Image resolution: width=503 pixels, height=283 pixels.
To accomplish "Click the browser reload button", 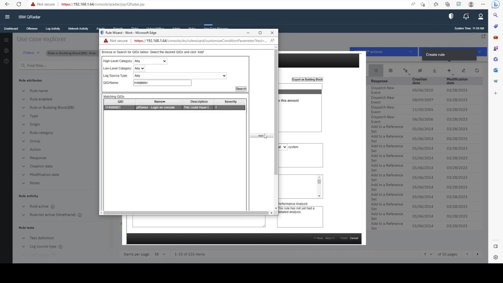I will click(19, 4).
